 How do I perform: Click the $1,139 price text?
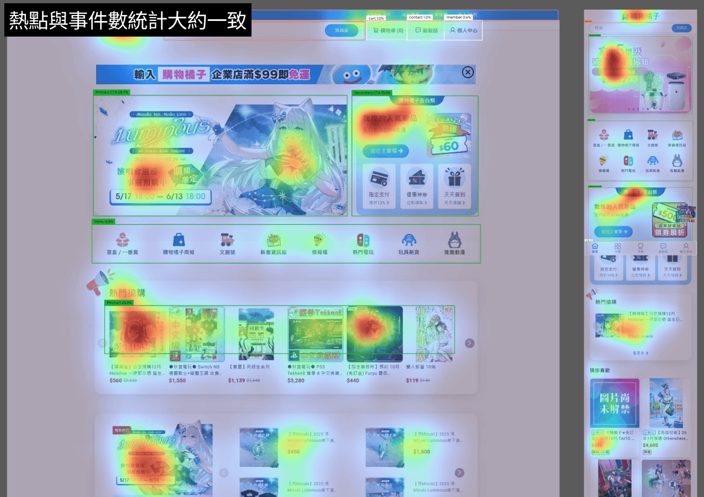[236, 380]
